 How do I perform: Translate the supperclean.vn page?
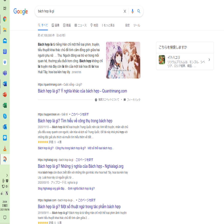click(80, 114)
